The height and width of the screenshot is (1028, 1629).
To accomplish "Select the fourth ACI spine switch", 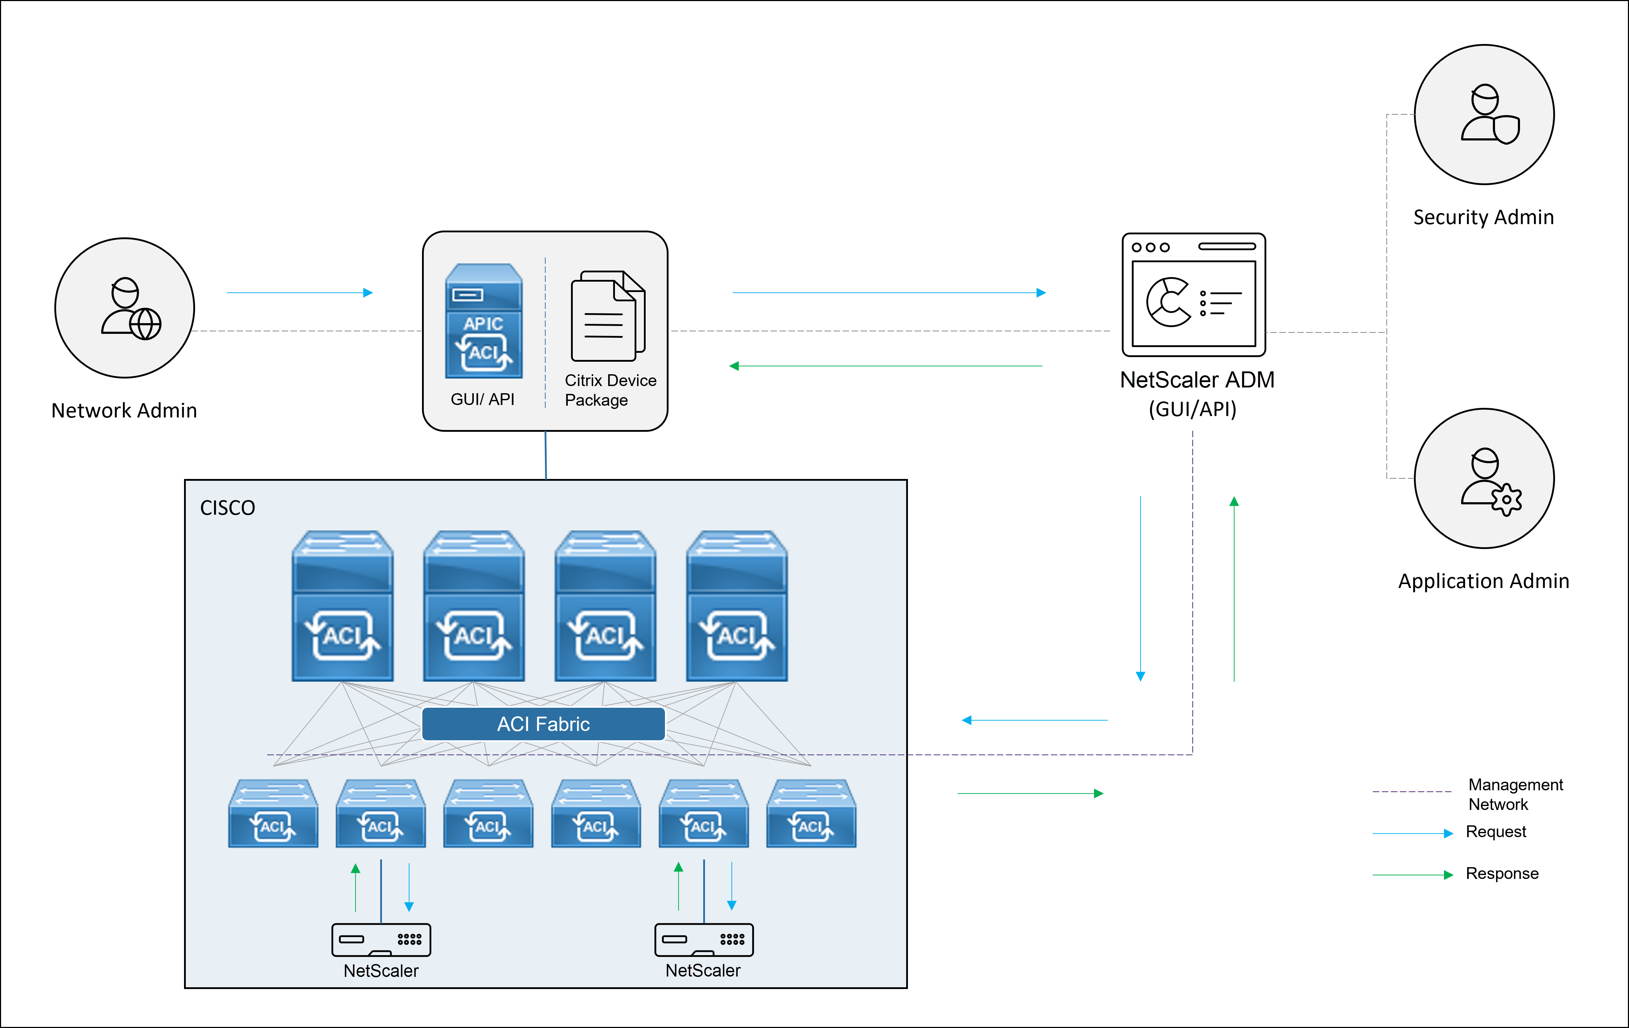I will [737, 606].
